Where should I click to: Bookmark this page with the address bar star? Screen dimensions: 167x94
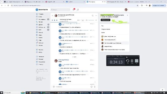coord(138,5)
